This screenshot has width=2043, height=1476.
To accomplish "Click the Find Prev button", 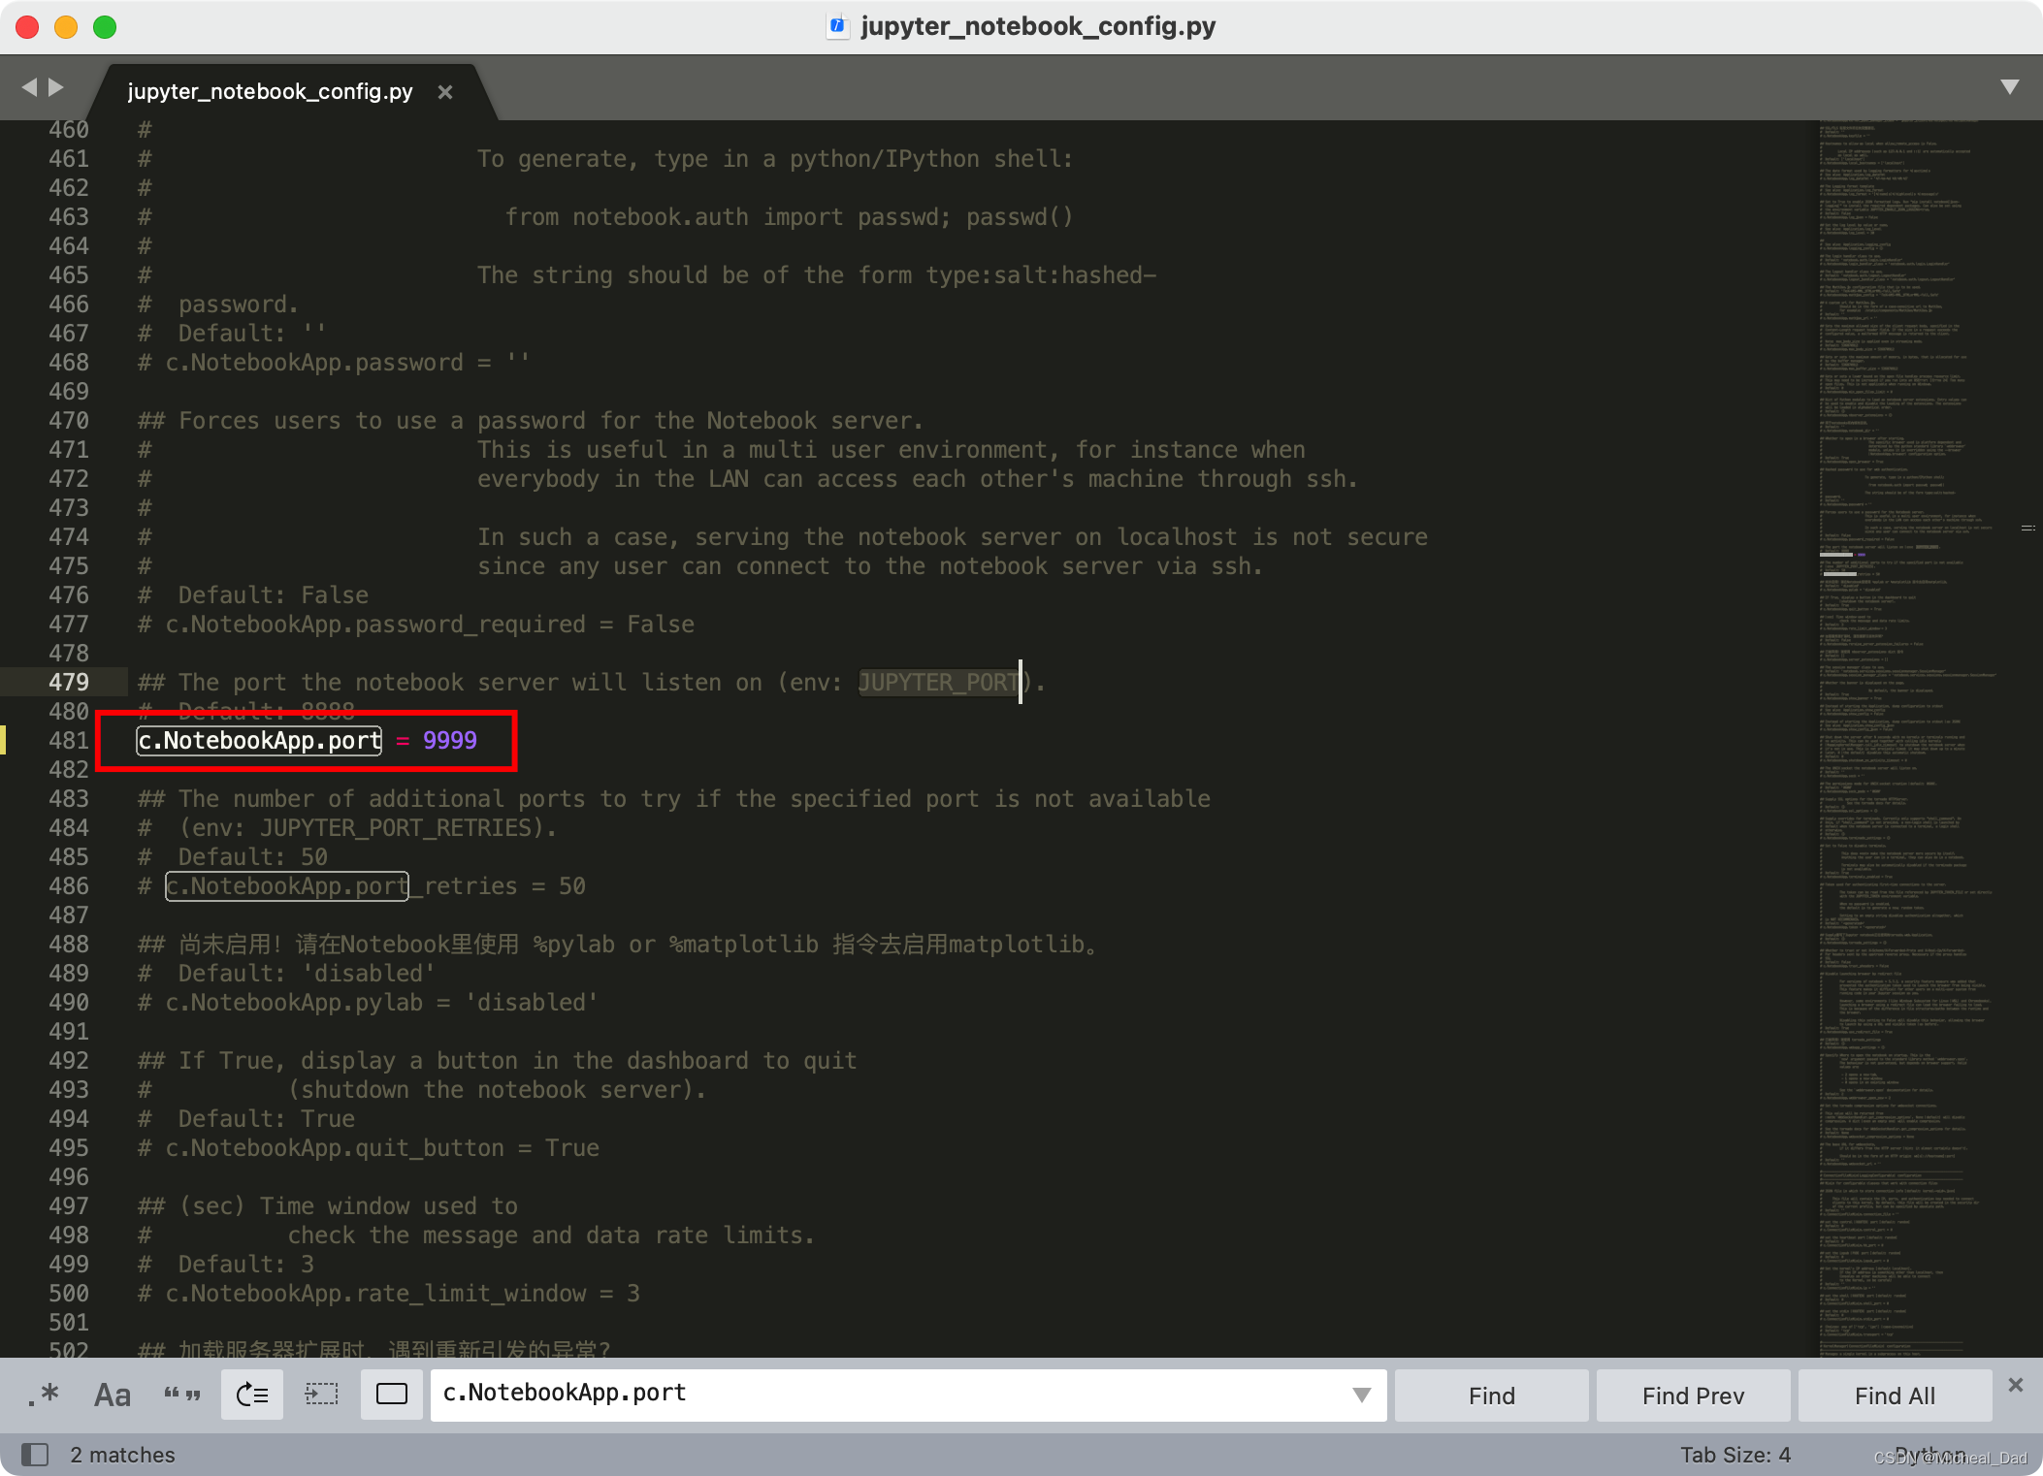I will tap(1693, 1396).
